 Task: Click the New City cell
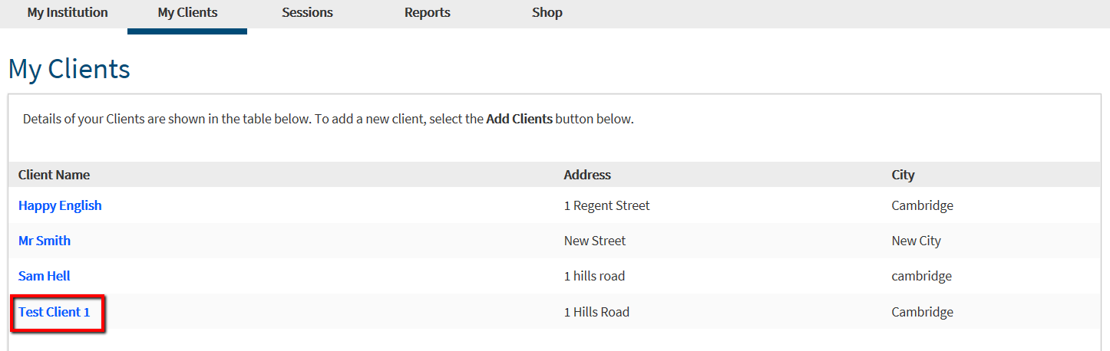pyautogui.click(x=917, y=241)
